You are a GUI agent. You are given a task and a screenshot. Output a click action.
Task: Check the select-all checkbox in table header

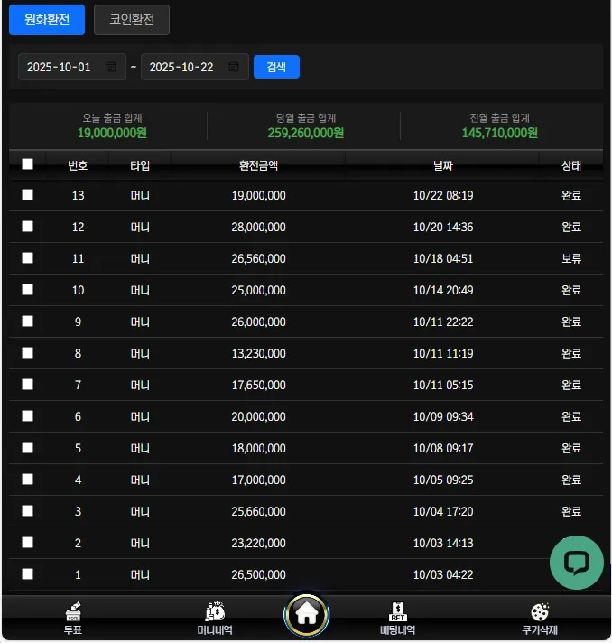[27, 164]
